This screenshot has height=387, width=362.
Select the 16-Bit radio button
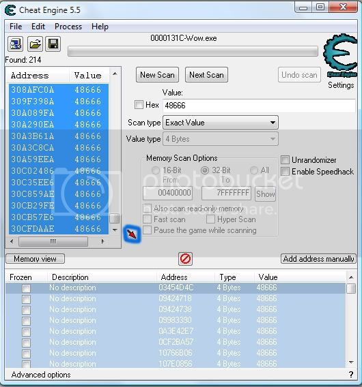pos(156,170)
